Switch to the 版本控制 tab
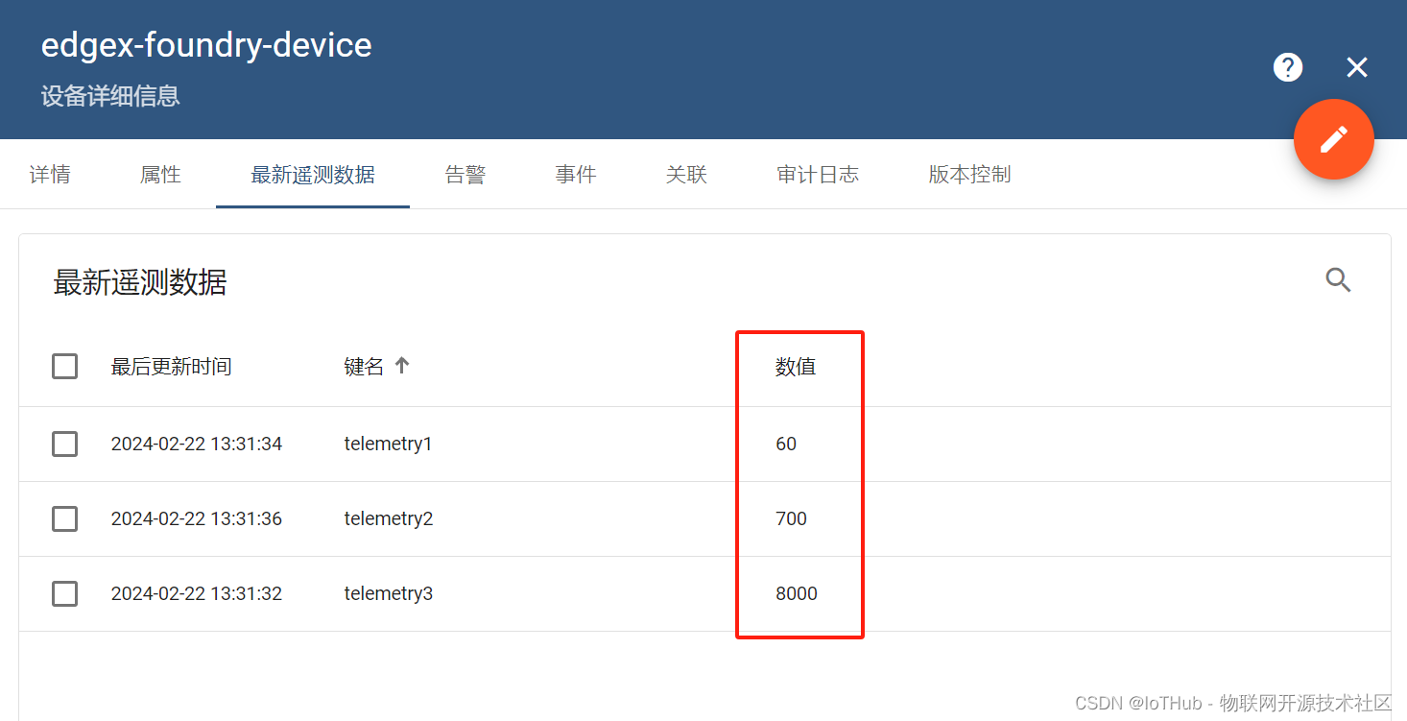Viewport: 1407px width, 721px height. 969,174
